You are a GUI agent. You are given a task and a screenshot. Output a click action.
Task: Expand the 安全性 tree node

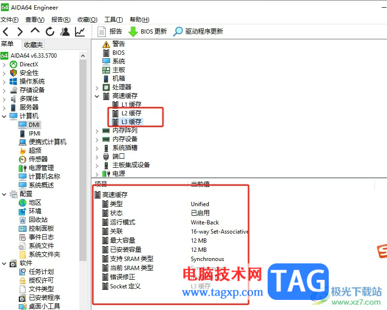(x=4, y=74)
